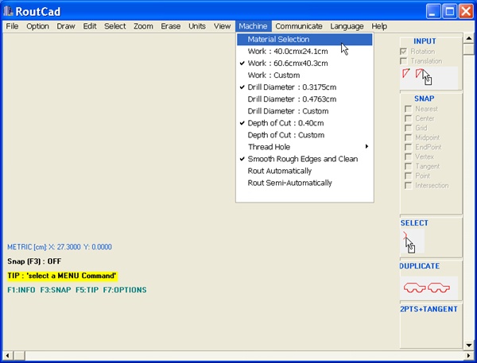477x363 pixels.
Task: Open the Zoom menu
Action: pyautogui.click(x=143, y=26)
